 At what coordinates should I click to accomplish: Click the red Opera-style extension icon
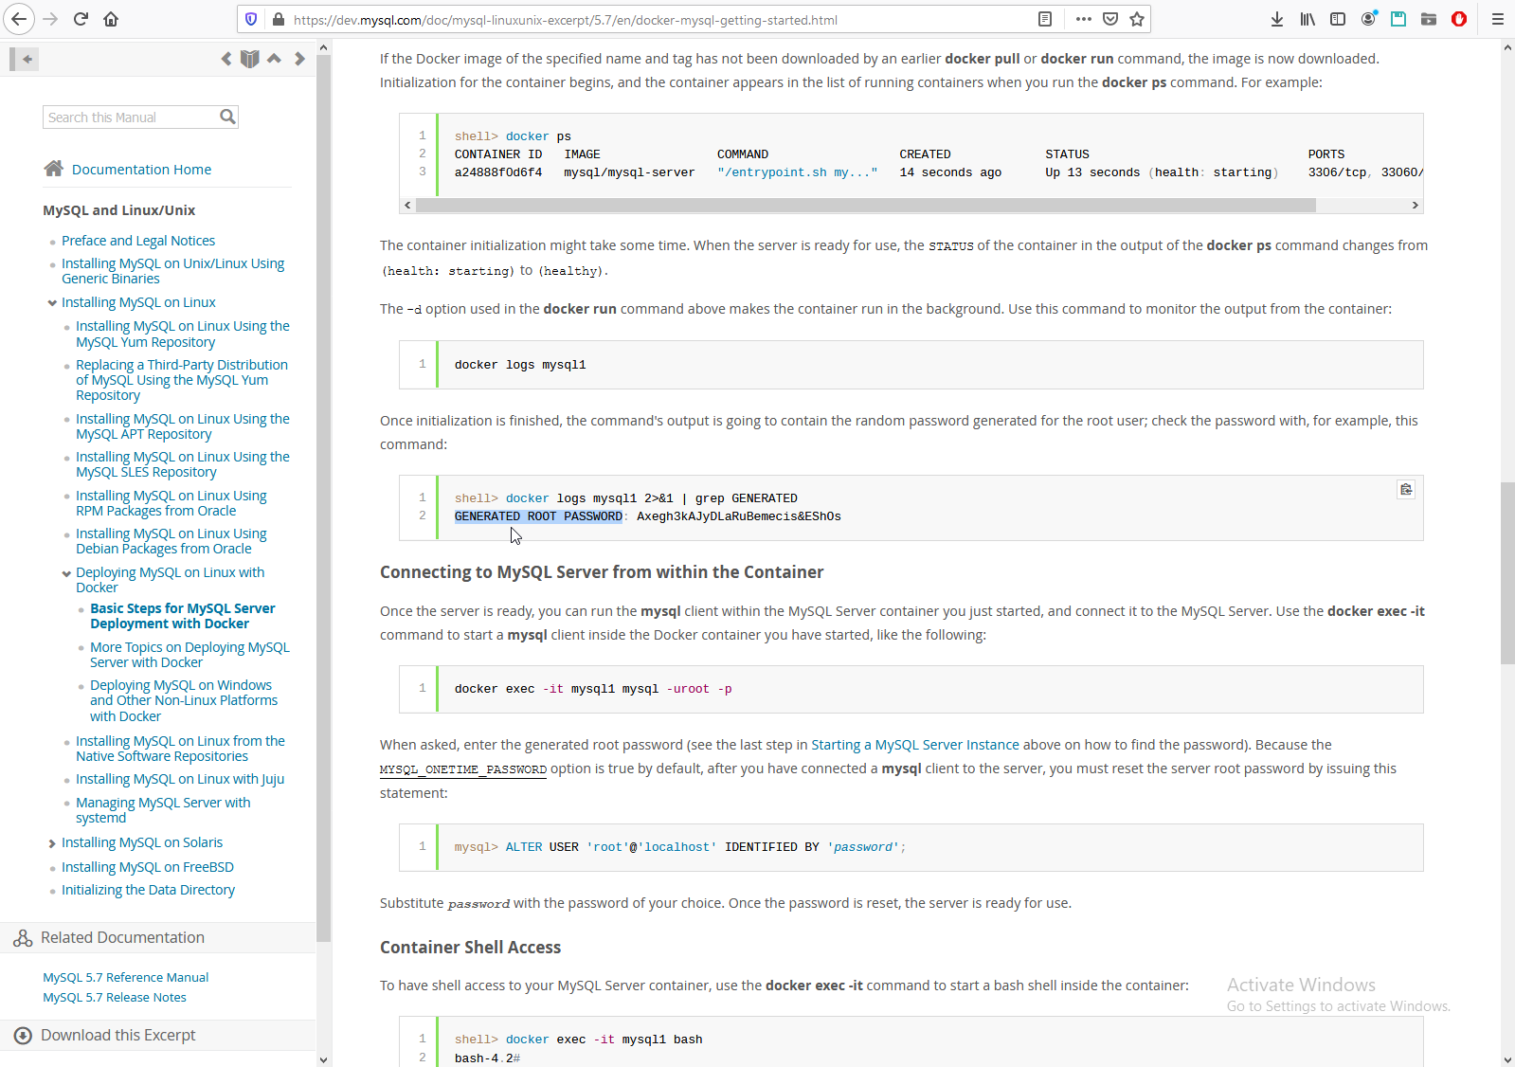point(1459,19)
